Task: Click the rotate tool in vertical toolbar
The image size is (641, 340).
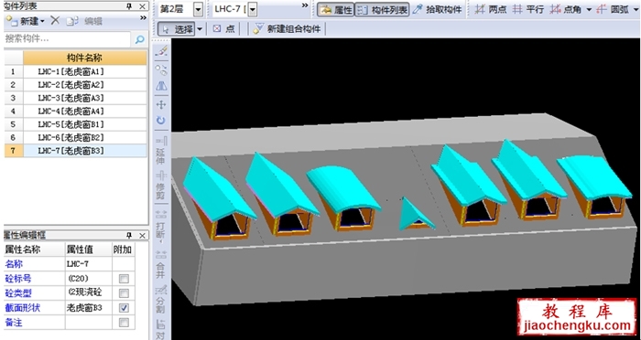Action: tap(161, 121)
